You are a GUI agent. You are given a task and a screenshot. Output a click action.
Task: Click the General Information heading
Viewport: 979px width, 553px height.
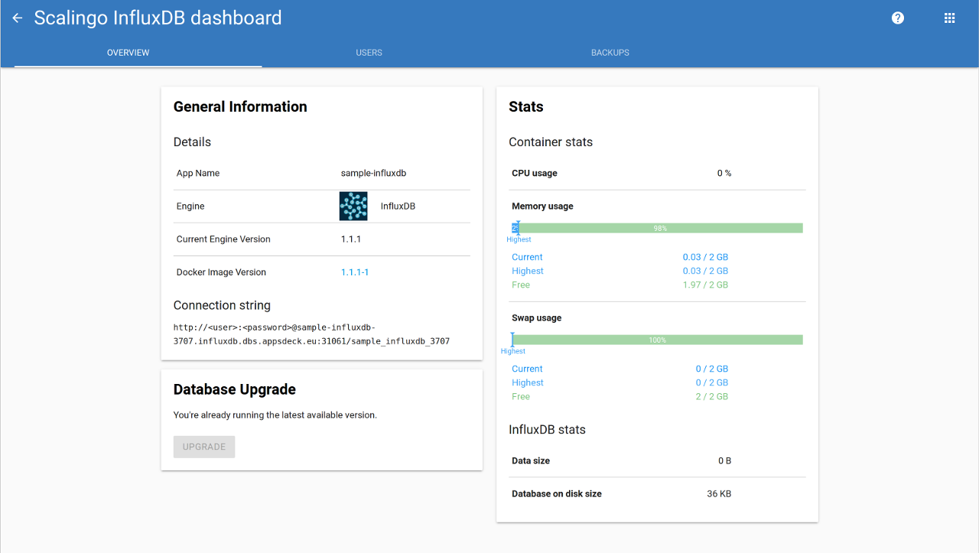(x=240, y=107)
